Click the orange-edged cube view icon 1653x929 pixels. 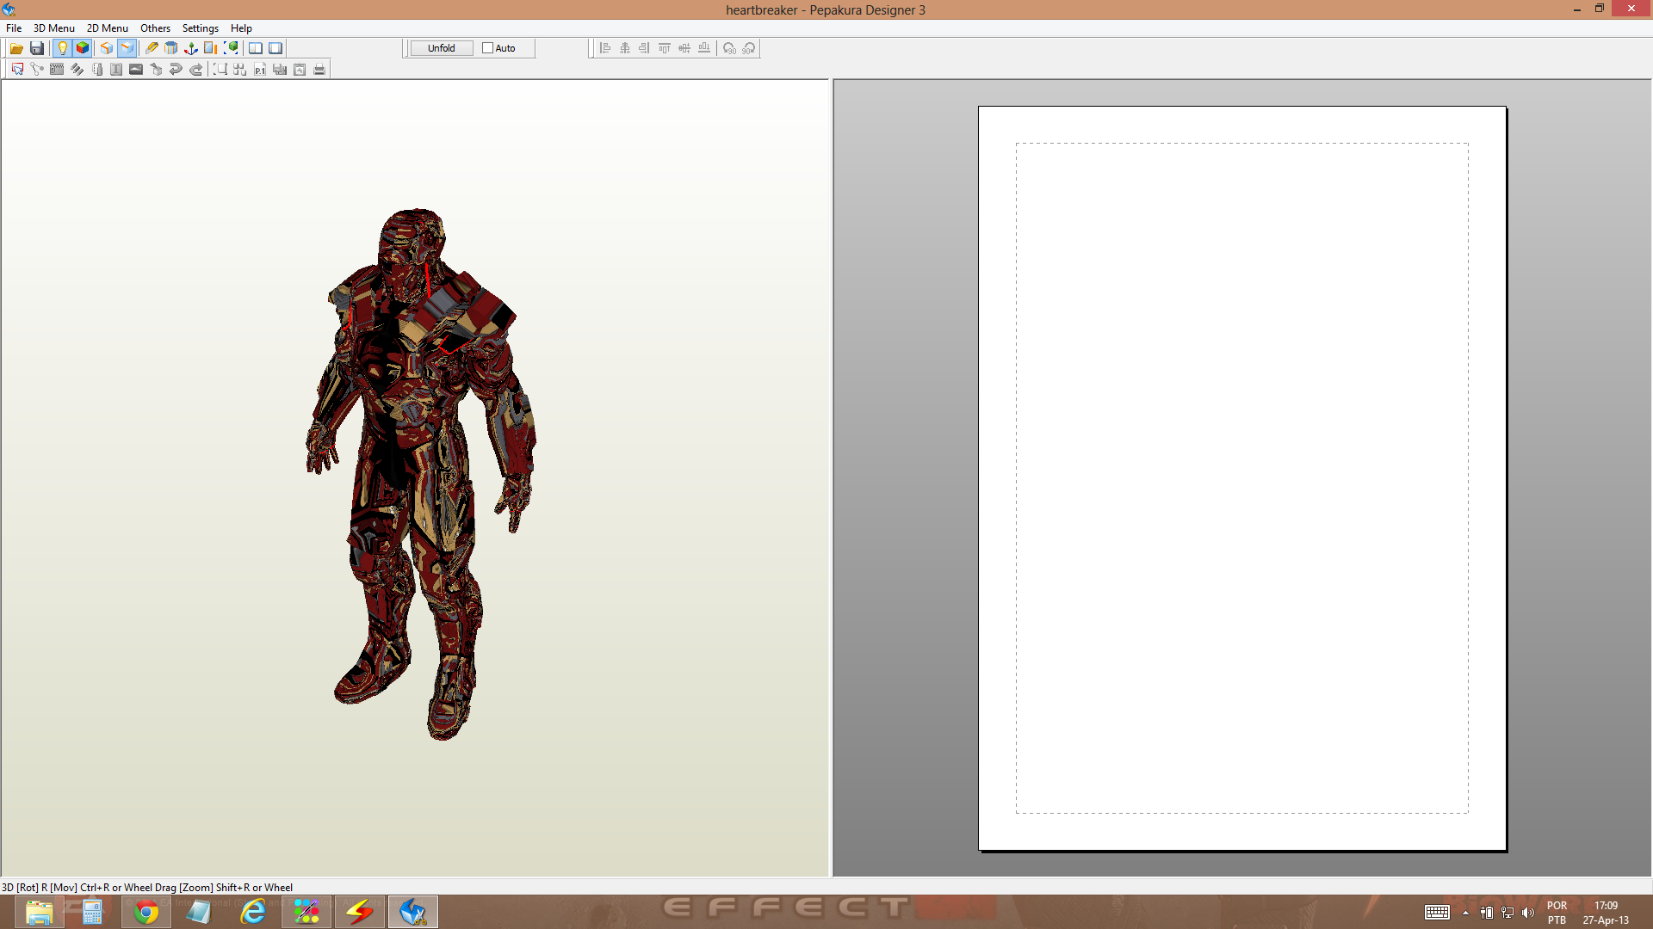pyautogui.click(x=107, y=48)
